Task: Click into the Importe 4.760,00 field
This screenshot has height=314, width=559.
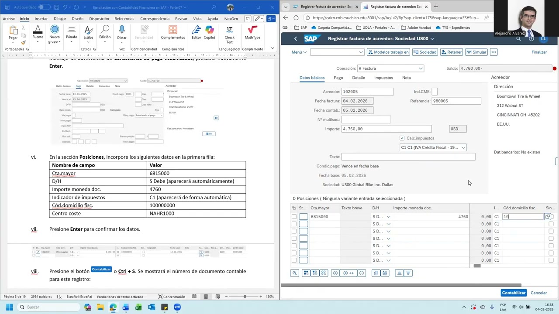Action: (386, 129)
